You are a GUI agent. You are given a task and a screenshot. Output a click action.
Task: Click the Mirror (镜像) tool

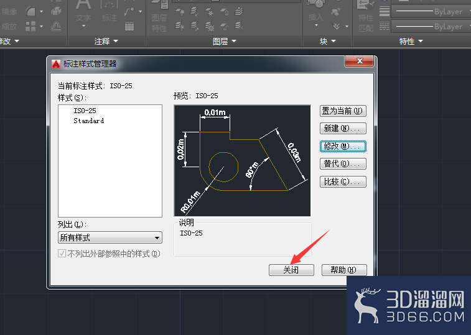coord(9,12)
